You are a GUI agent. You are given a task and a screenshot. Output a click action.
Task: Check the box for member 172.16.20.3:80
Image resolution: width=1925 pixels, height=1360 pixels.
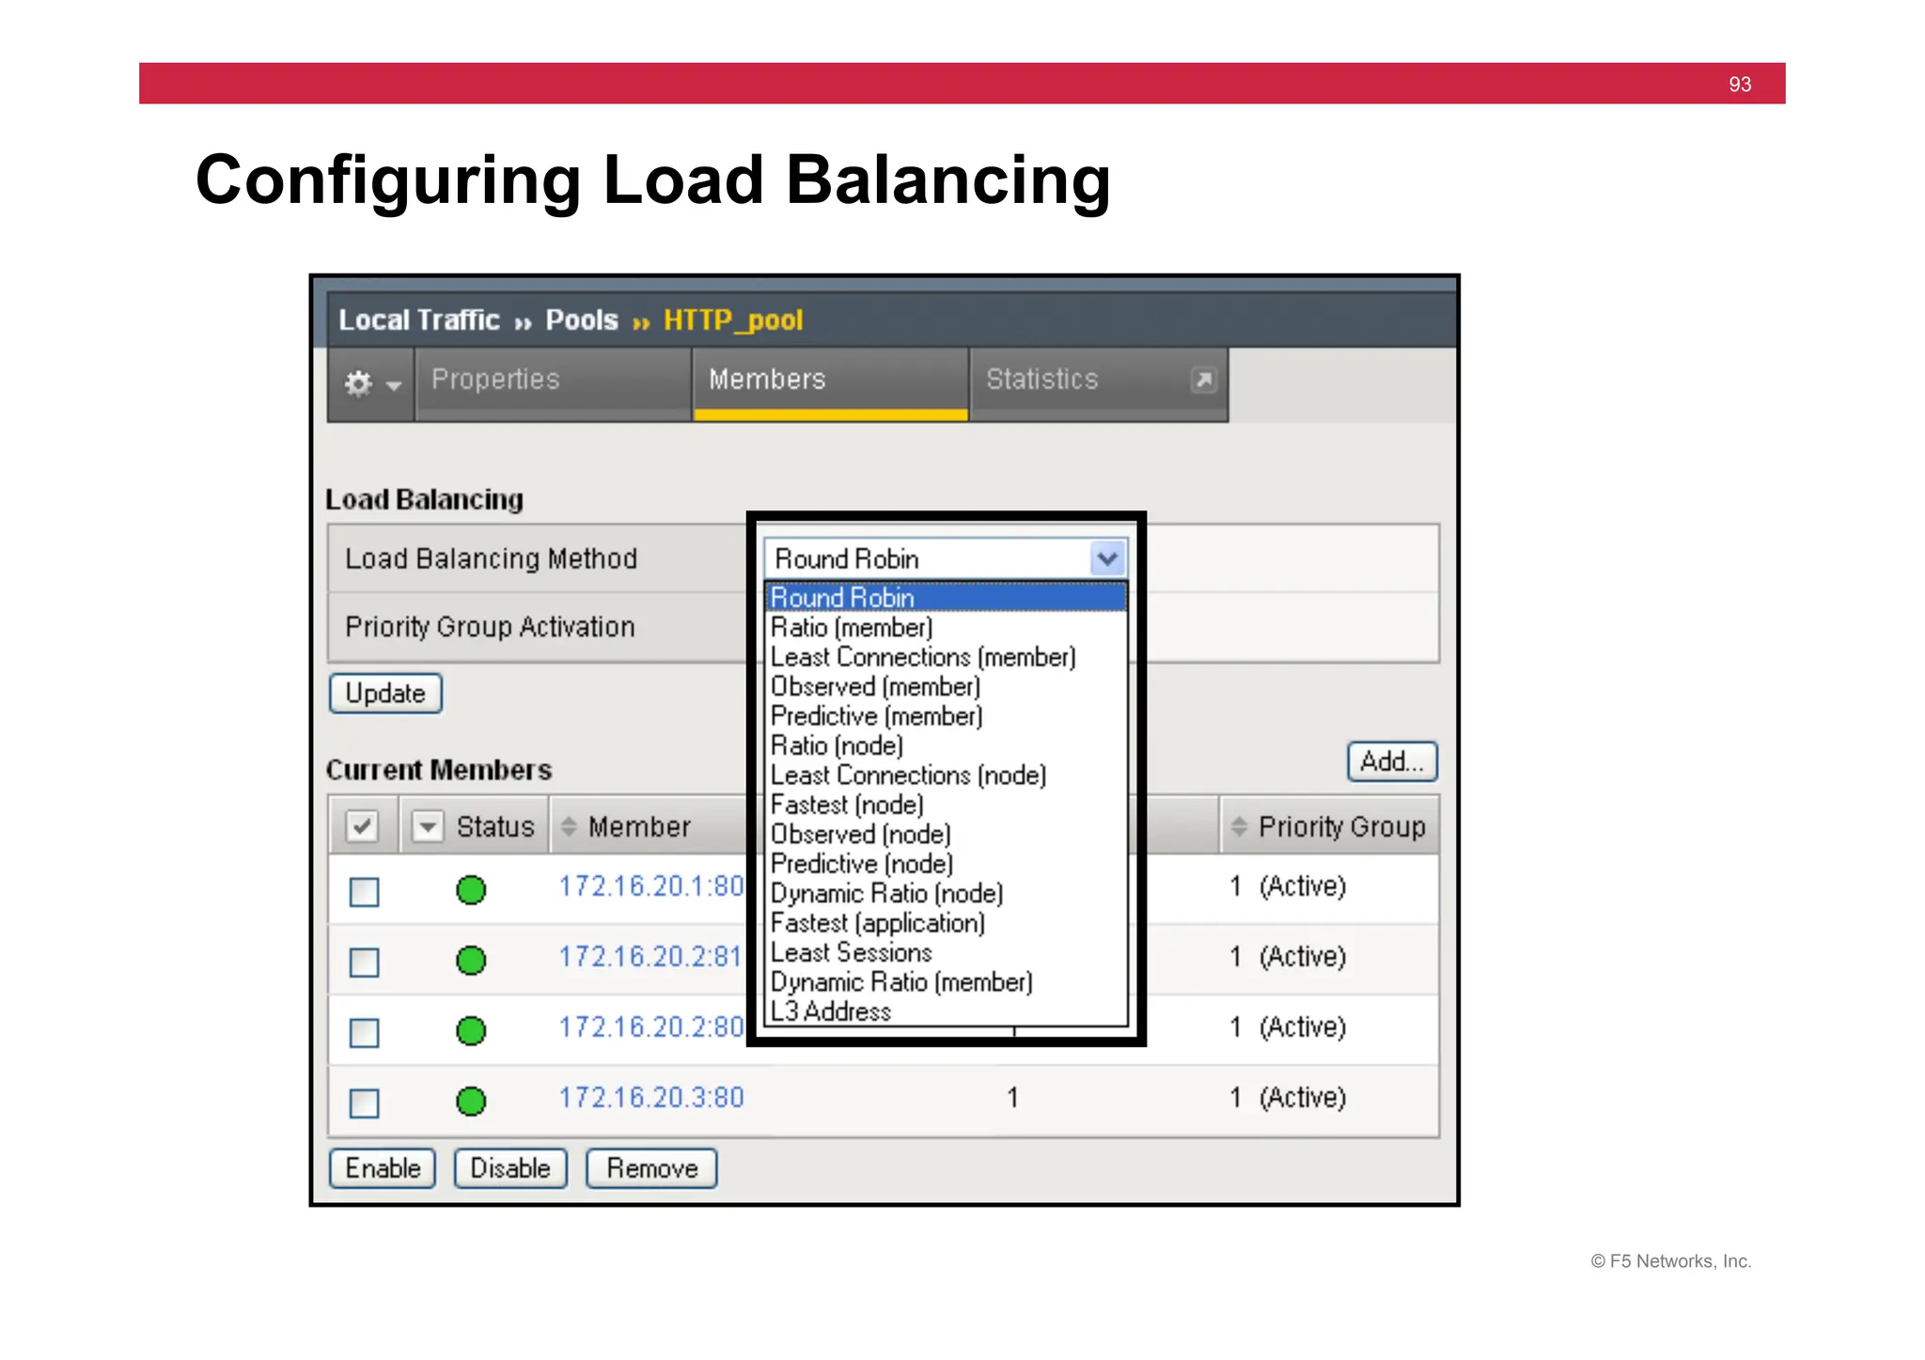[x=364, y=1102]
